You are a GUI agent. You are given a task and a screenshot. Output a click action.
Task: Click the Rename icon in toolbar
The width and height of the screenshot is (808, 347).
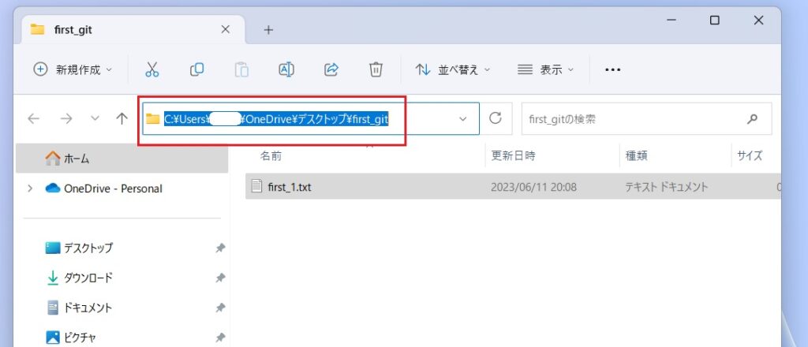pyautogui.click(x=286, y=69)
